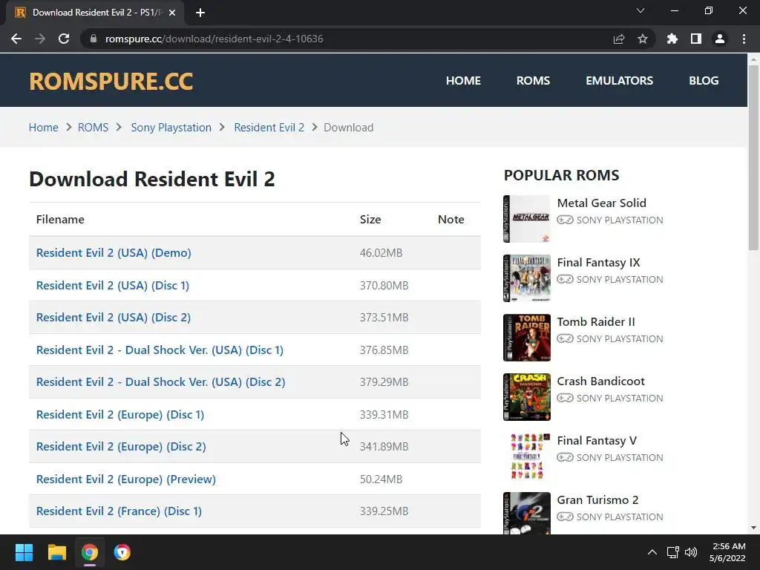
Task: Open BLOG in the site navigation
Action: (x=704, y=80)
